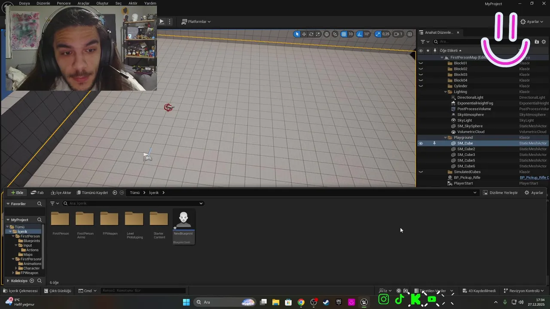Search within MyProject section
Viewport: 550px width, 309px height.
click(x=40, y=220)
